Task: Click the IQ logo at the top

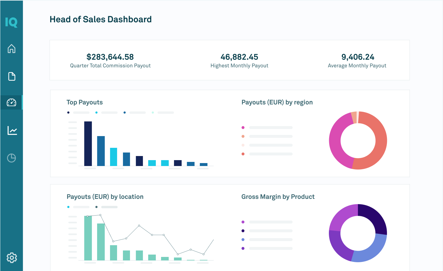Action: point(11,22)
